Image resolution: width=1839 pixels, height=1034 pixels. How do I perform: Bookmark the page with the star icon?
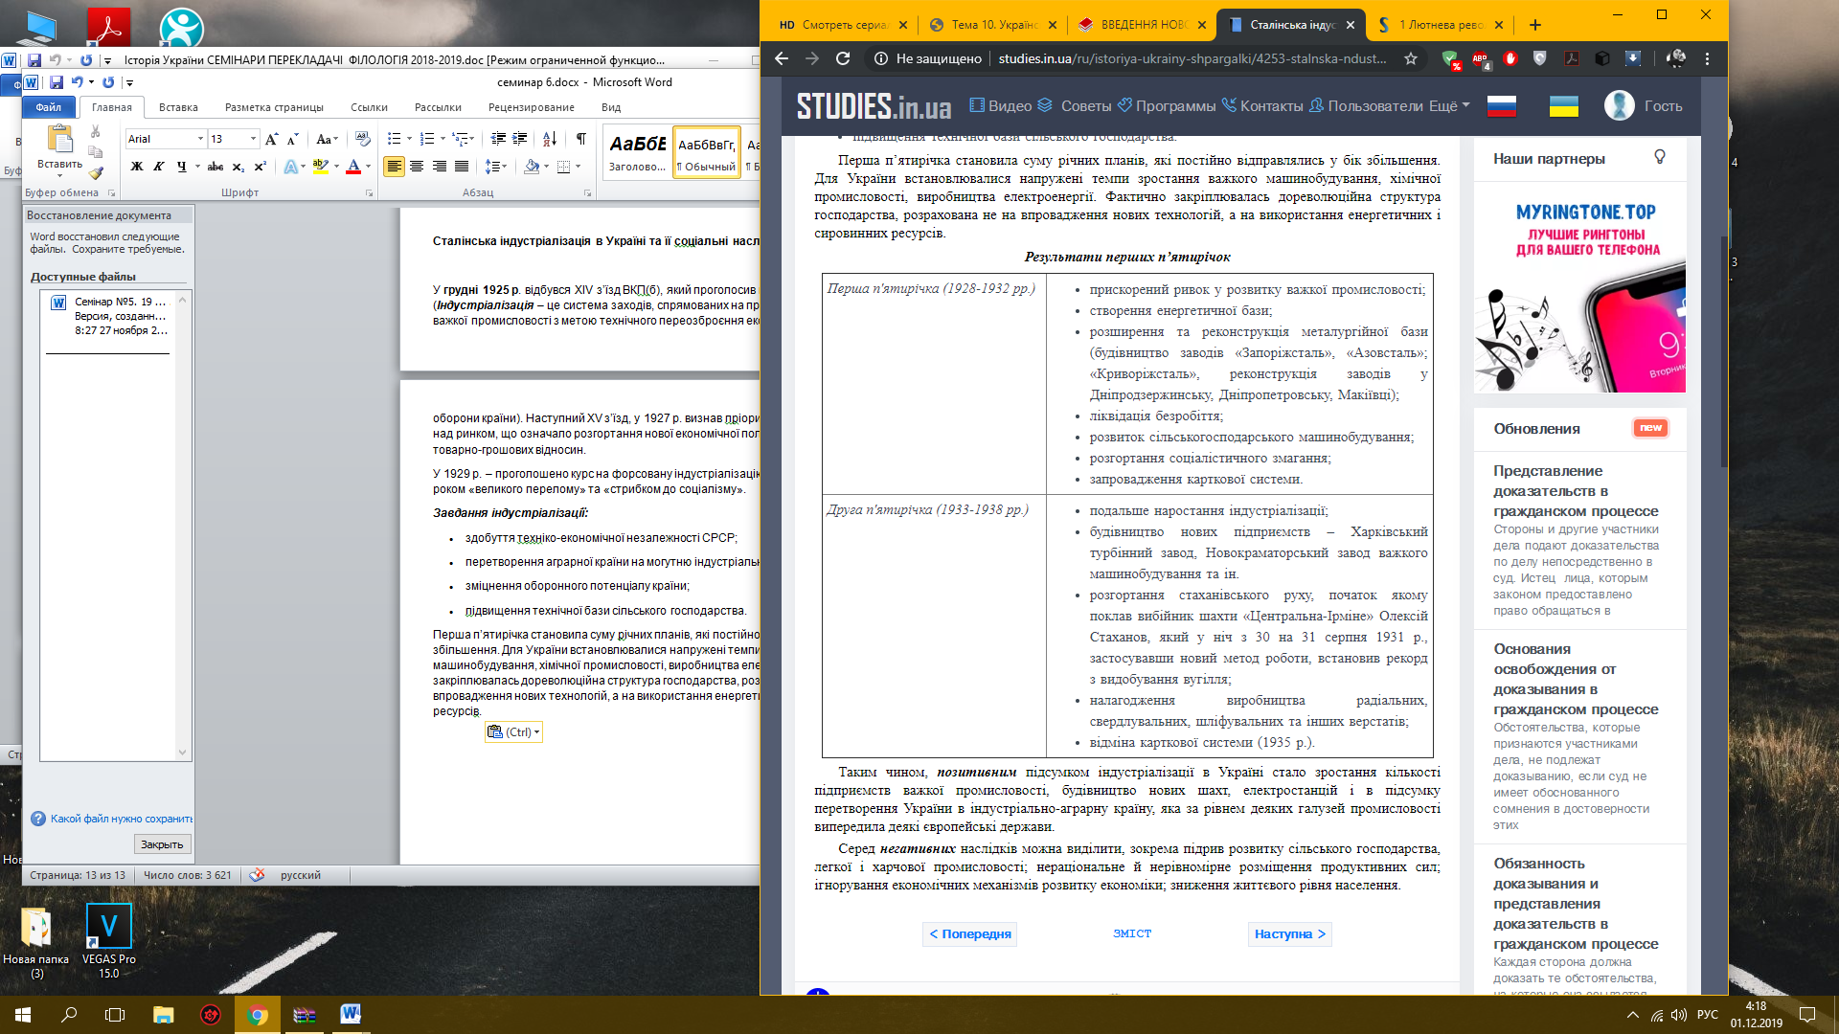(1410, 58)
